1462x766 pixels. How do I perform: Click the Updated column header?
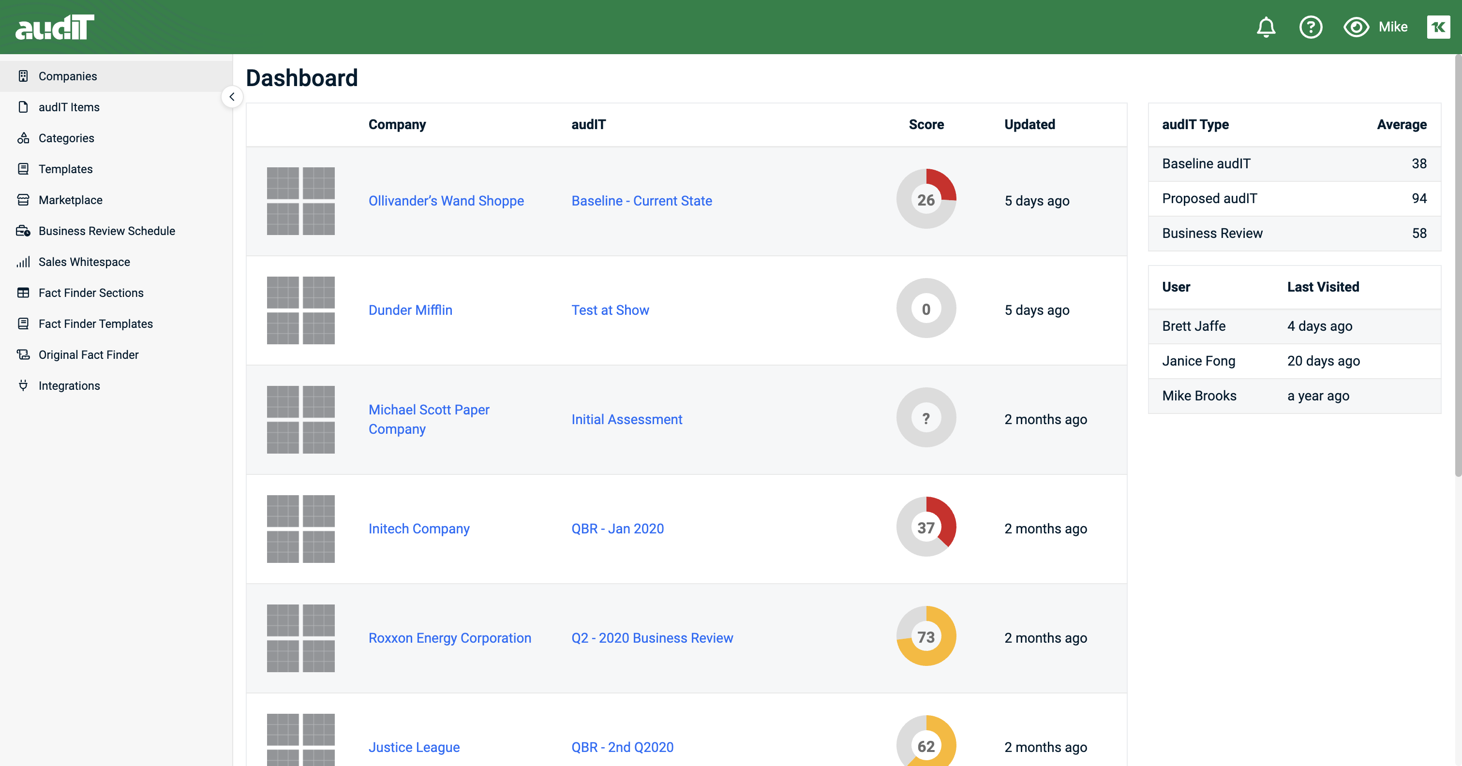click(1029, 124)
